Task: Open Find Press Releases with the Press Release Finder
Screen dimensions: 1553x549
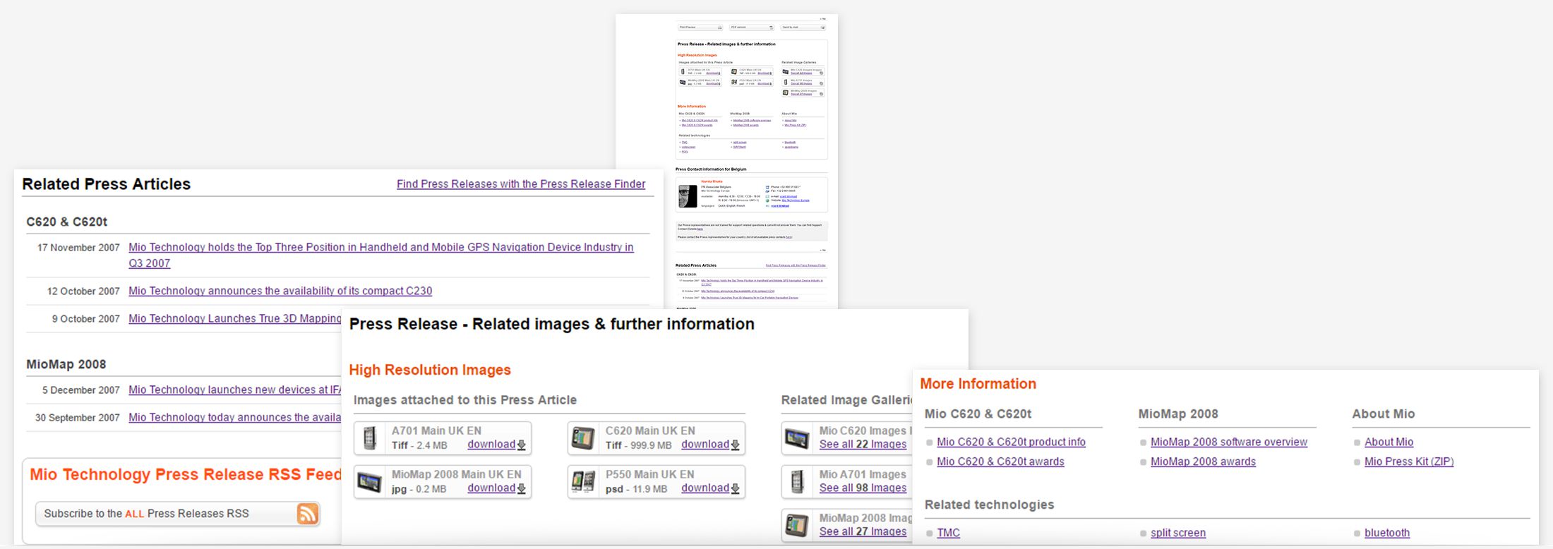Action: 521,184
